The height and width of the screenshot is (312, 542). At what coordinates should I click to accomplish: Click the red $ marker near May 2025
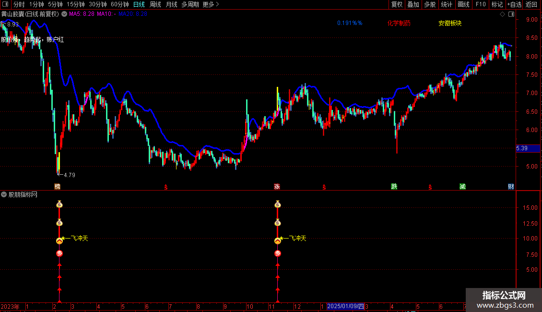[430, 187]
